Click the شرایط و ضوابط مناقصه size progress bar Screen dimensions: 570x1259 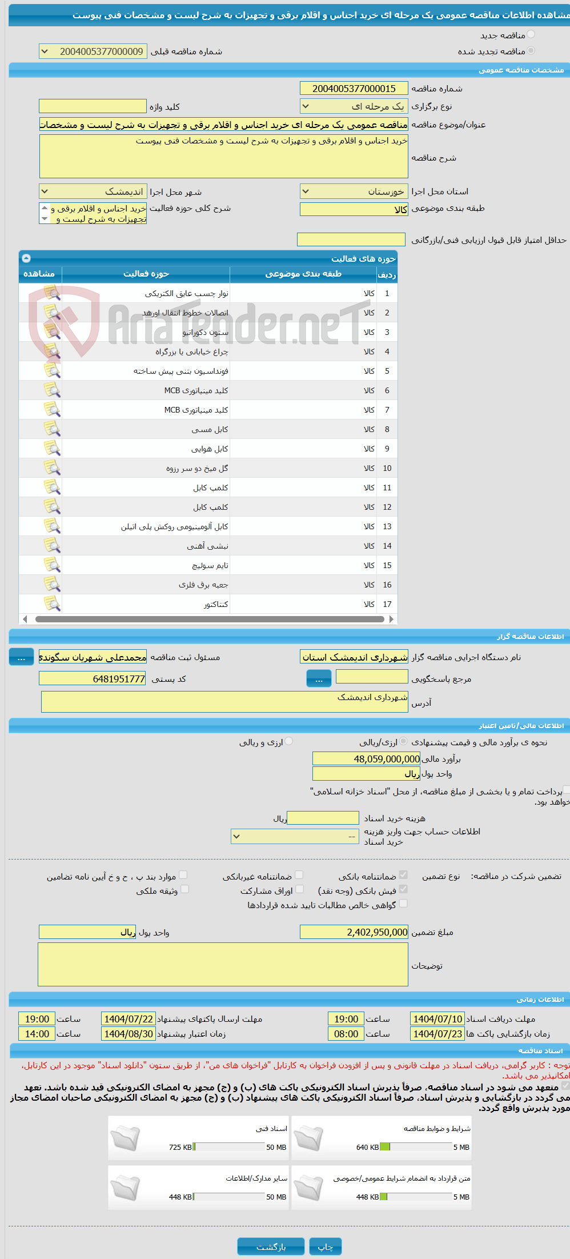tap(416, 1147)
